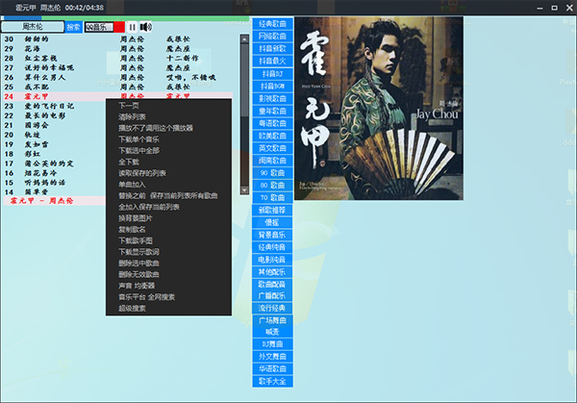Select song 30 in the playlist

coord(117,39)
